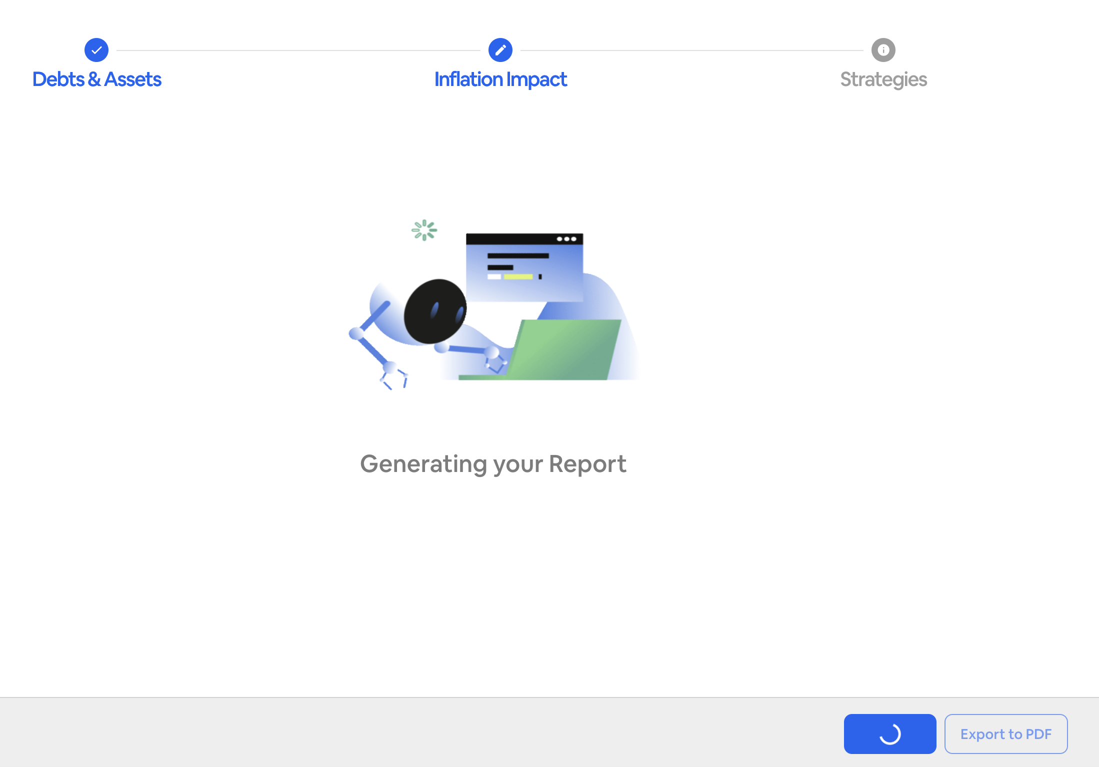Image resolution: width=1099 pixels, height=767 pixels.
Task: Click the checkmark icon above Debts & Assets
Action: pyautogui.click(x=96, y=50)
